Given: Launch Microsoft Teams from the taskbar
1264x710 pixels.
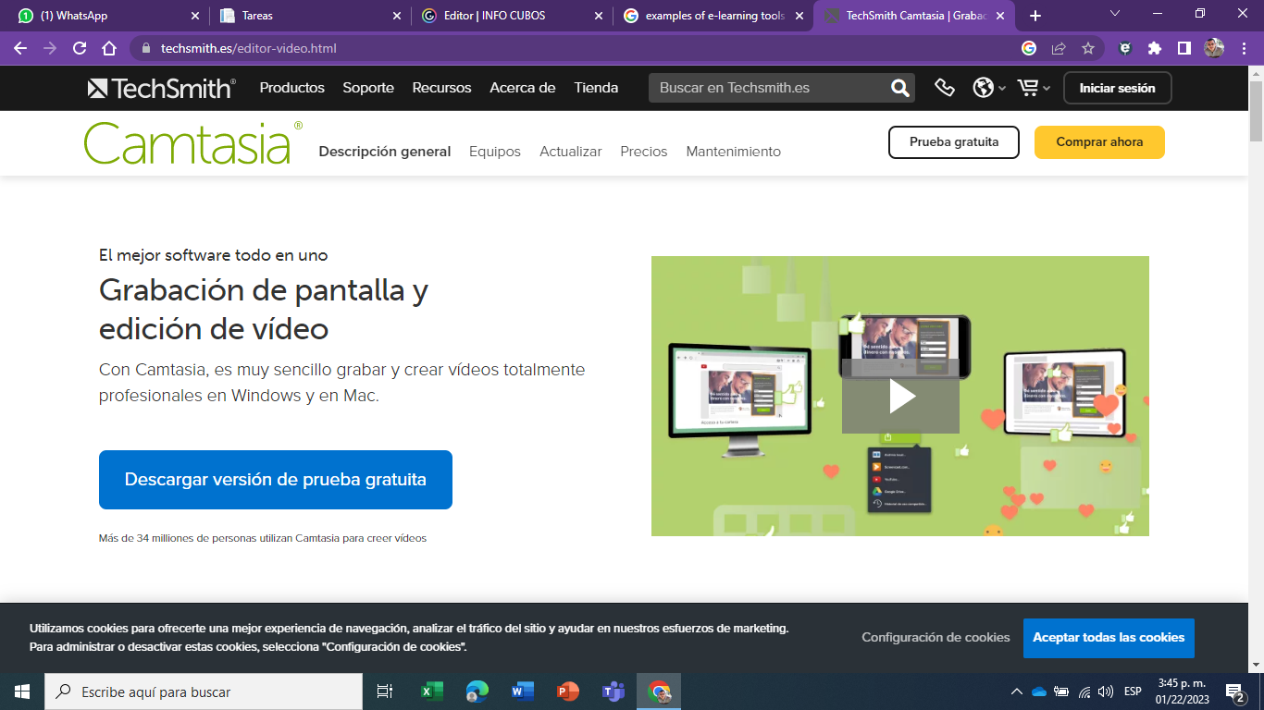Looking at the screenshot, I should click(613, 691).
